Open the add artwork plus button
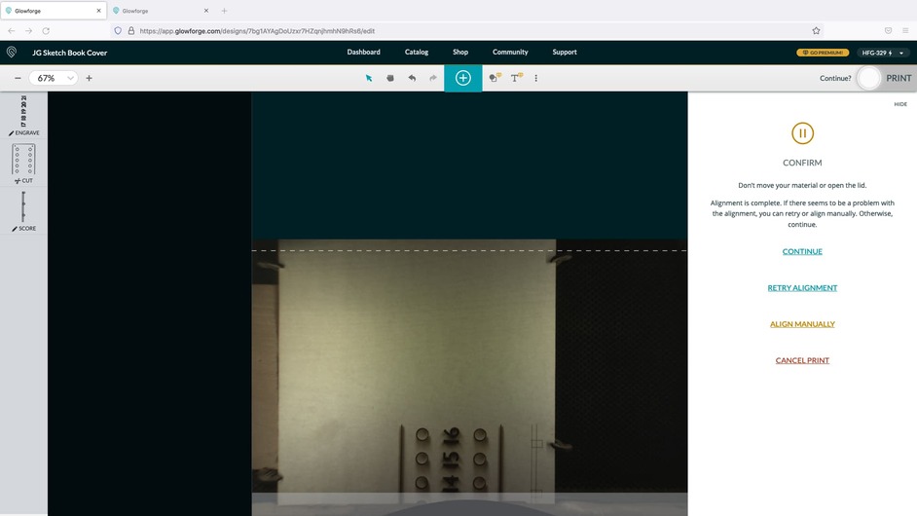The width and height of the screenshot is (917, 516). pos(463,78)
